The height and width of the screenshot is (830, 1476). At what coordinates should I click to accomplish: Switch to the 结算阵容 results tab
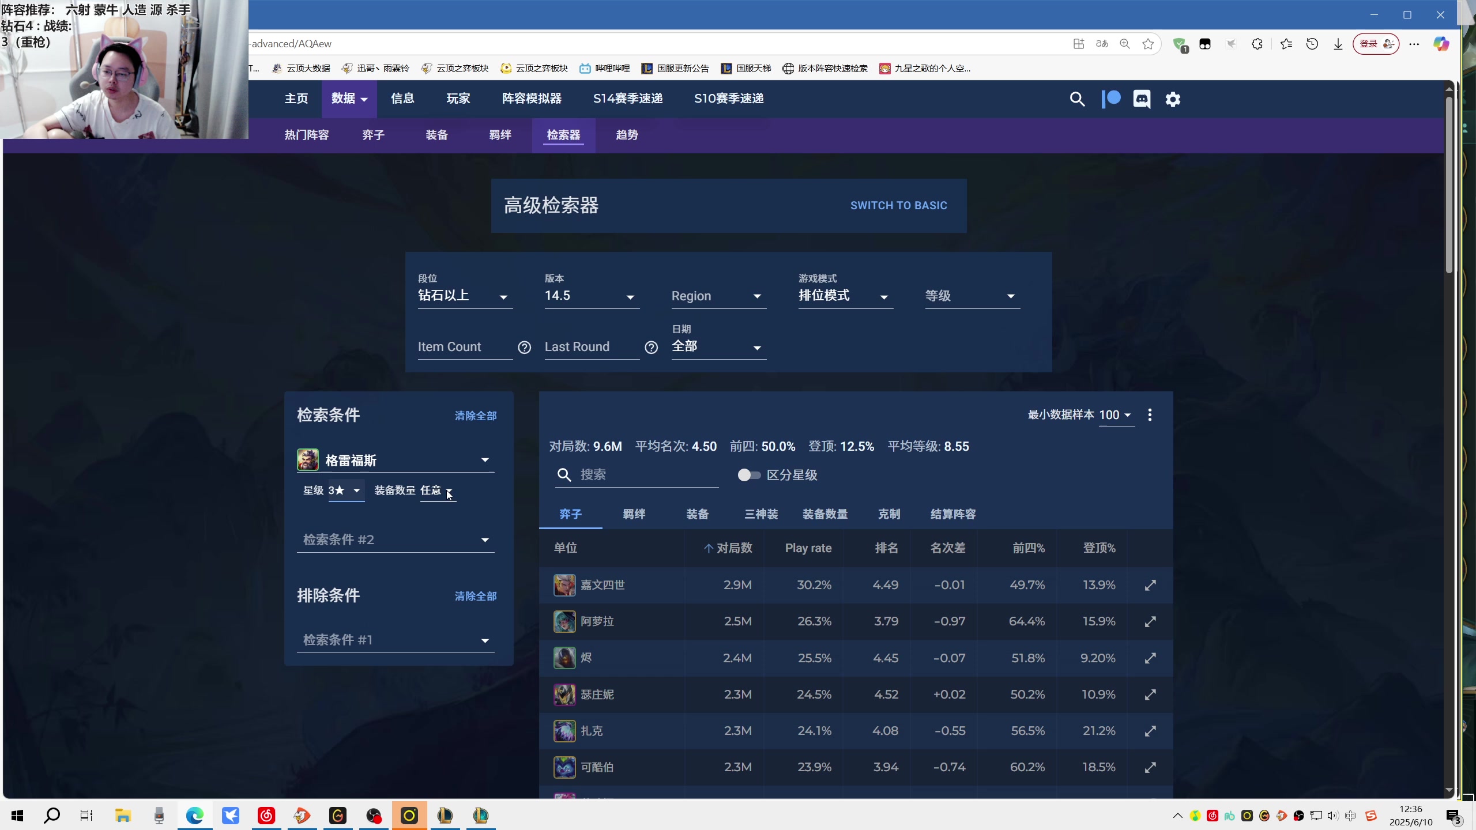(953, 514)
